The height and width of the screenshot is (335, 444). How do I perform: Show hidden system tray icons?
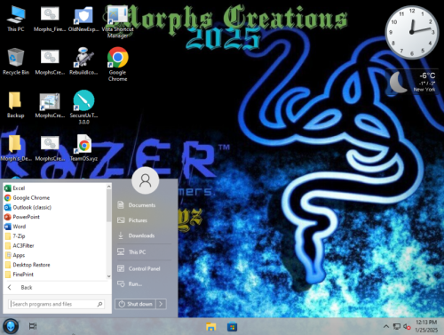pos(386,326)
